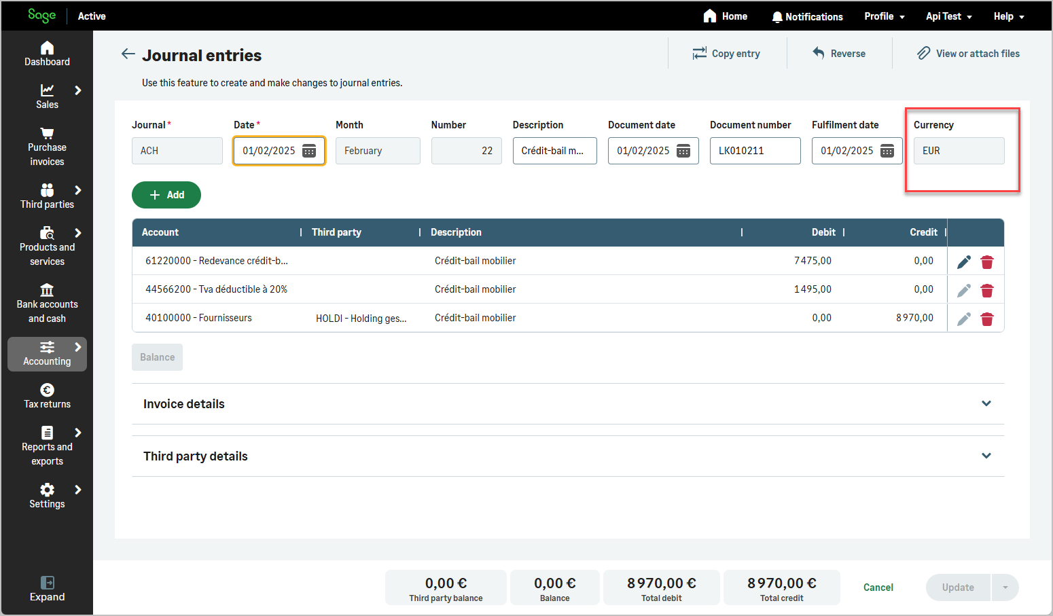
Task: Expand the Third parties submenu chevron
Action: point(78,190)
